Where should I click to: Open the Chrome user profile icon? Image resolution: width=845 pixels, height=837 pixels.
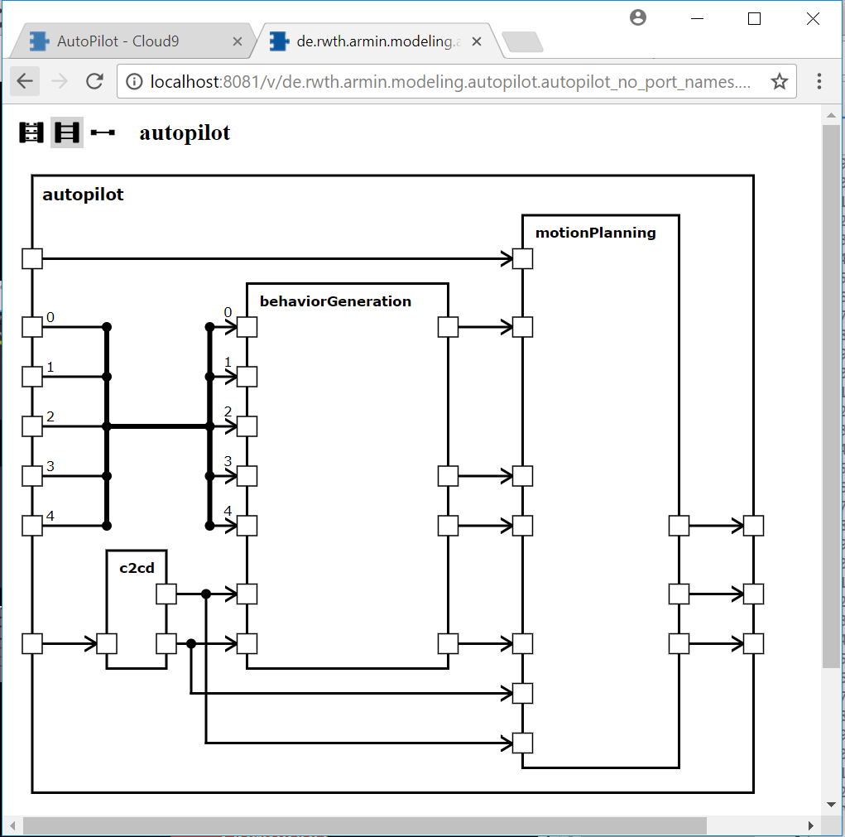[638, 17]
